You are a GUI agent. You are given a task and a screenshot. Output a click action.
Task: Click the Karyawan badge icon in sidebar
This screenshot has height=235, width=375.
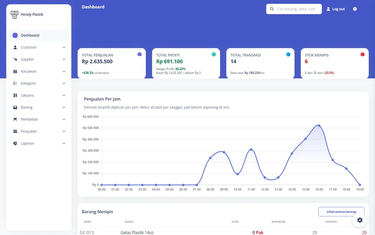point(15,71)
